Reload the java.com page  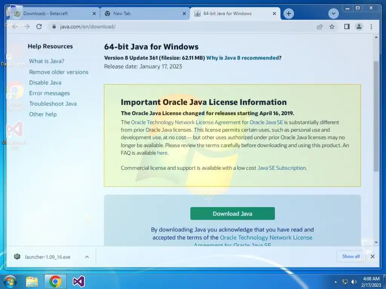pos(39,27)
